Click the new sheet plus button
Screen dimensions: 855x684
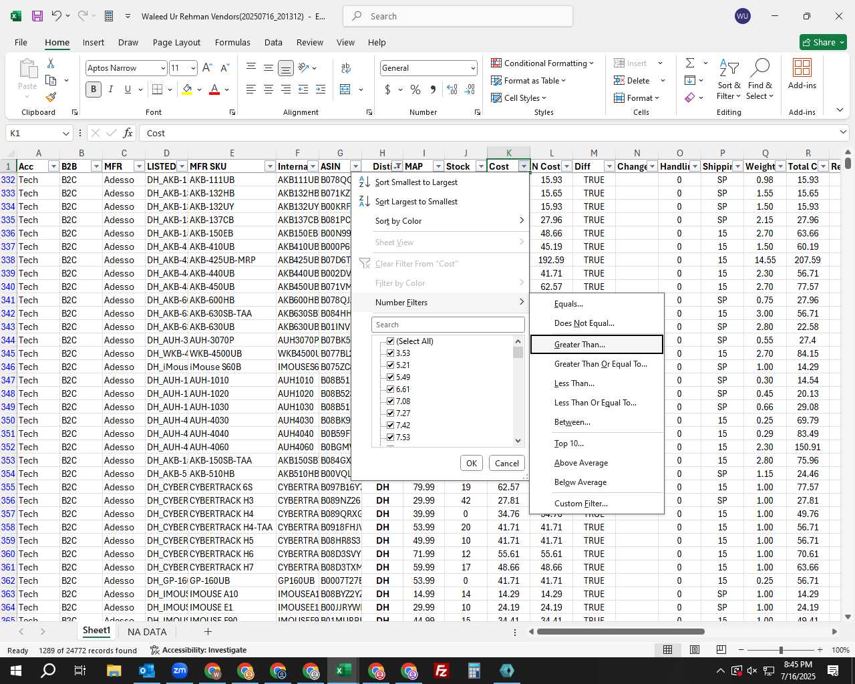tap(208, 631)
